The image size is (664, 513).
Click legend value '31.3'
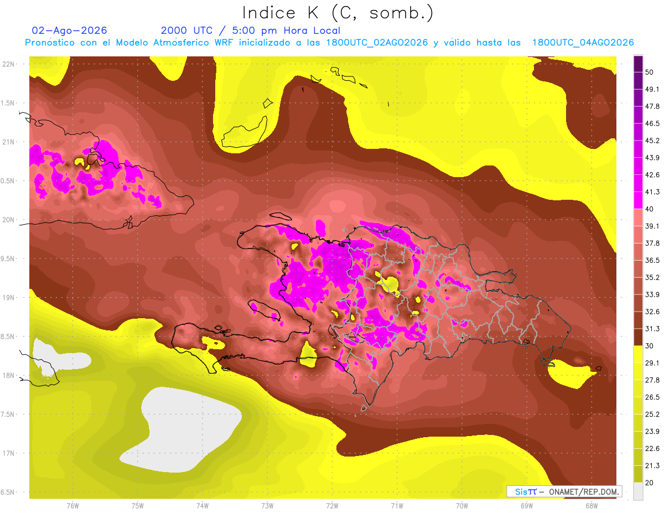[x=653, y=329]
